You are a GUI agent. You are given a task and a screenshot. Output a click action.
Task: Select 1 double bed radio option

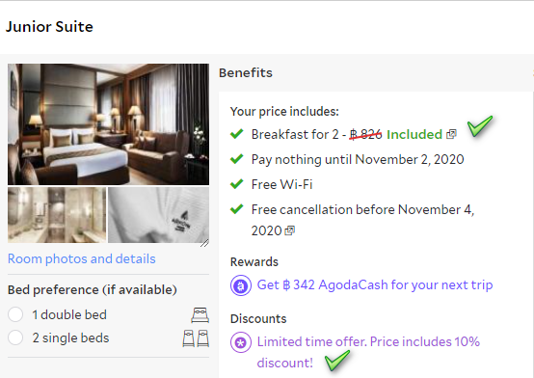point(15,314)
